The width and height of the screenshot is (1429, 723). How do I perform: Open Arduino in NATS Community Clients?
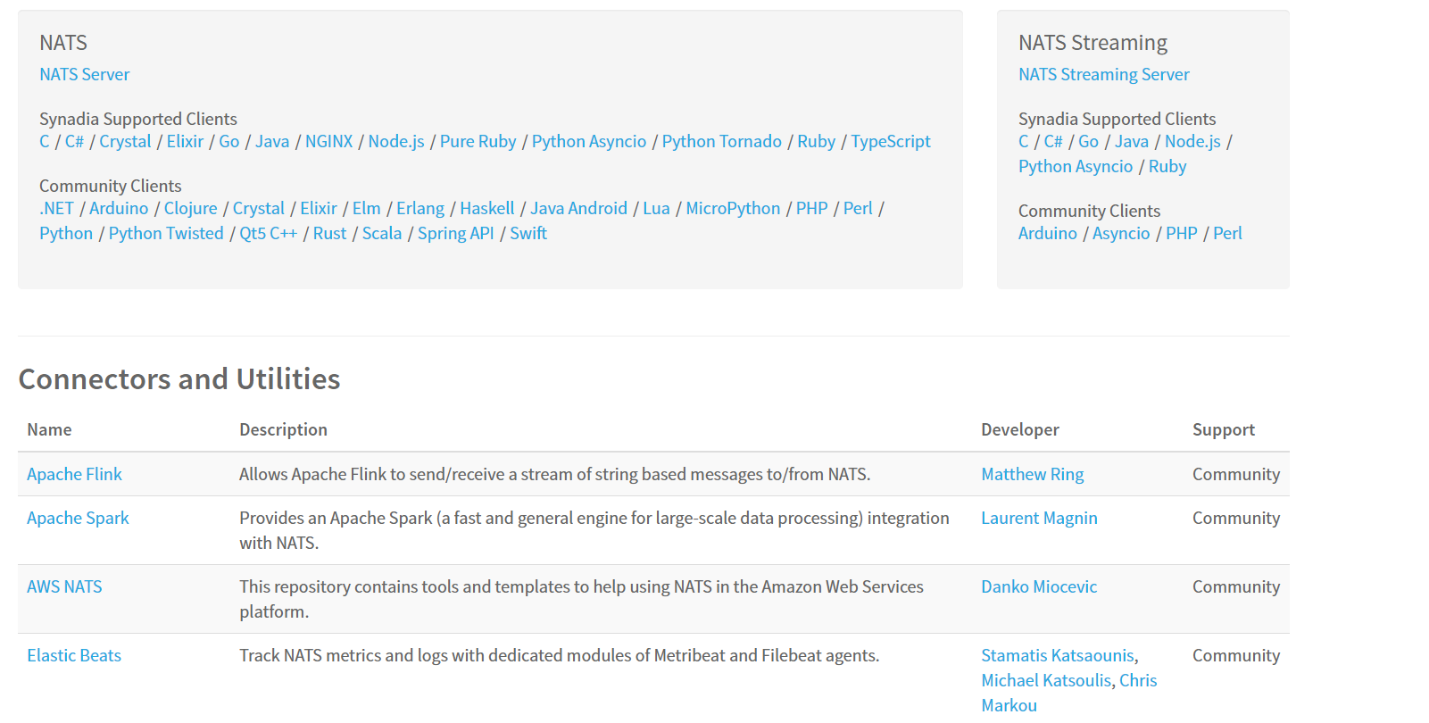119,209
